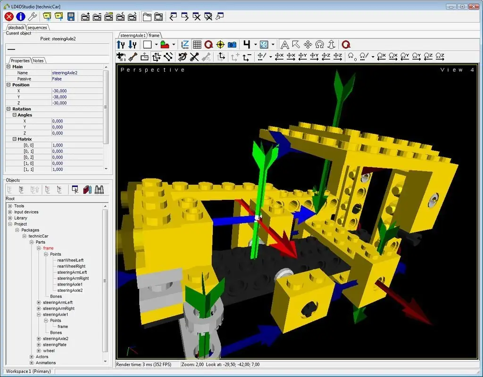Collapse the Position properties section

(8, 85)
